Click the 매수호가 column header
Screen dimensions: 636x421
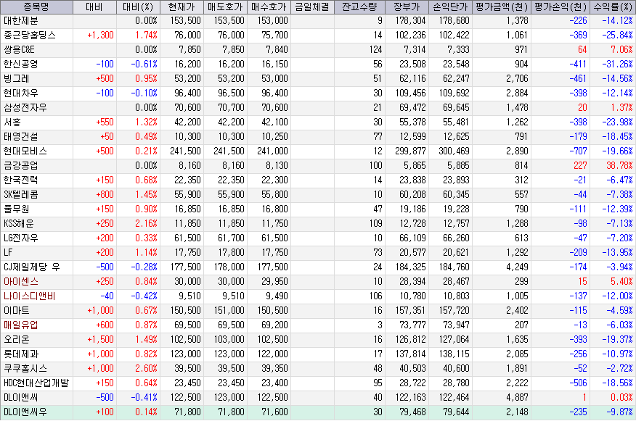[269, 7]
